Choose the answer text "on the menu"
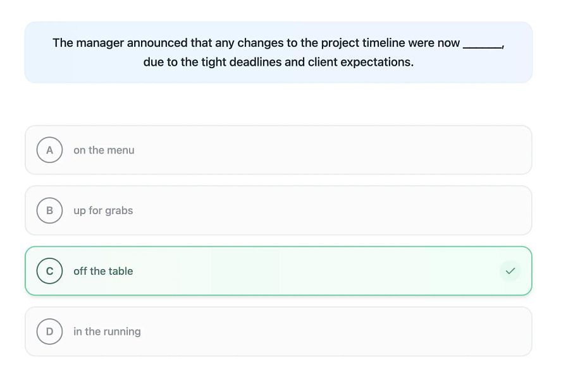 (104, 150)
